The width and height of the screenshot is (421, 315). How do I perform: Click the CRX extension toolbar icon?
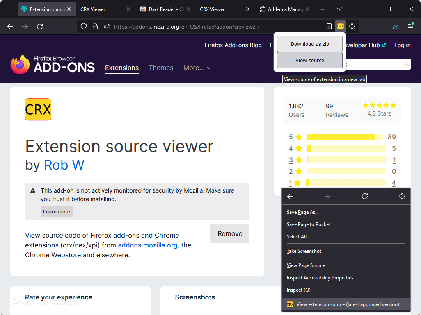coord(341,26)
